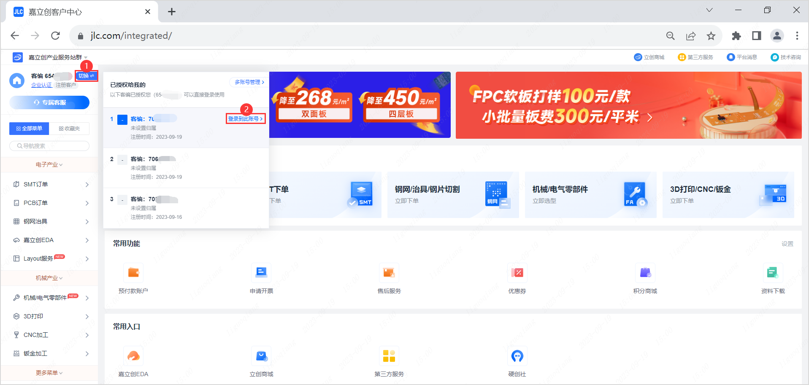The image size is (809, 385).
Task: Open the 优惠券 coupon icon
Action: (x=517, y=273)
